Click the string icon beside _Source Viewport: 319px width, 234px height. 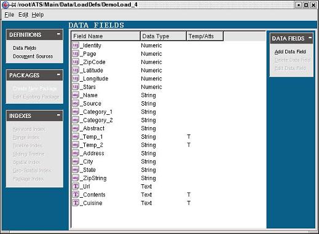tap(76, 103)
